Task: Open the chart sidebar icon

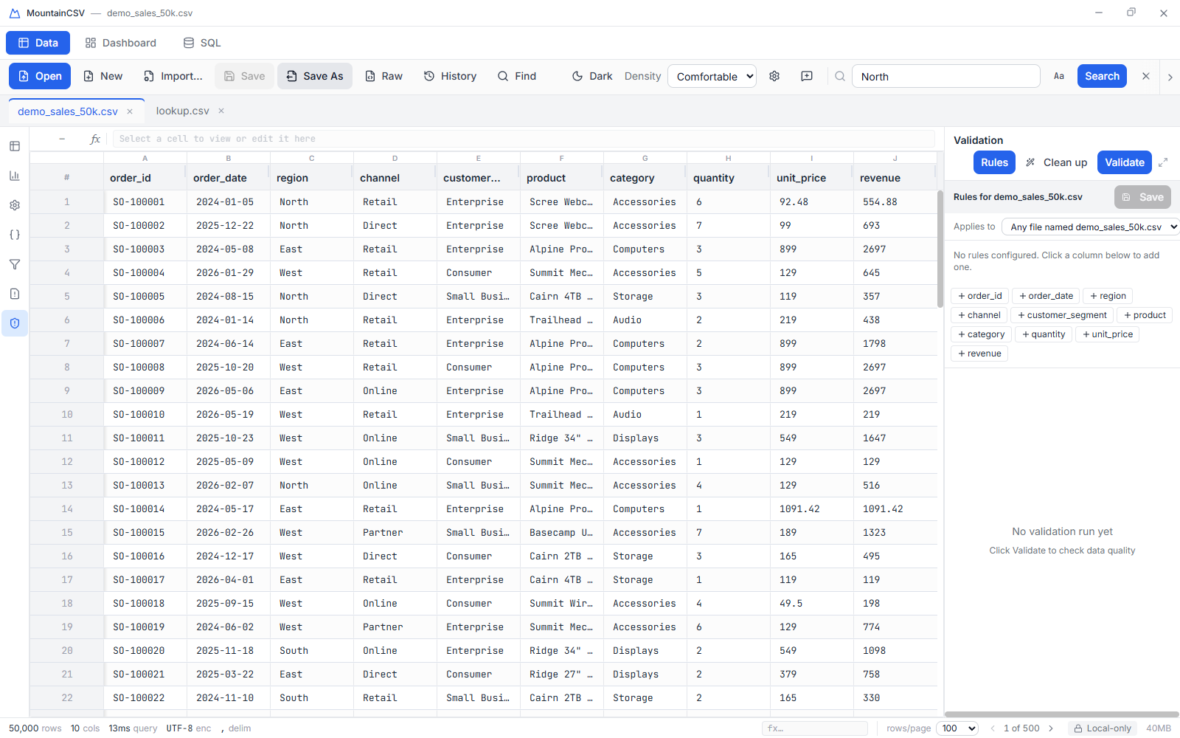Action: click(15, 176)
